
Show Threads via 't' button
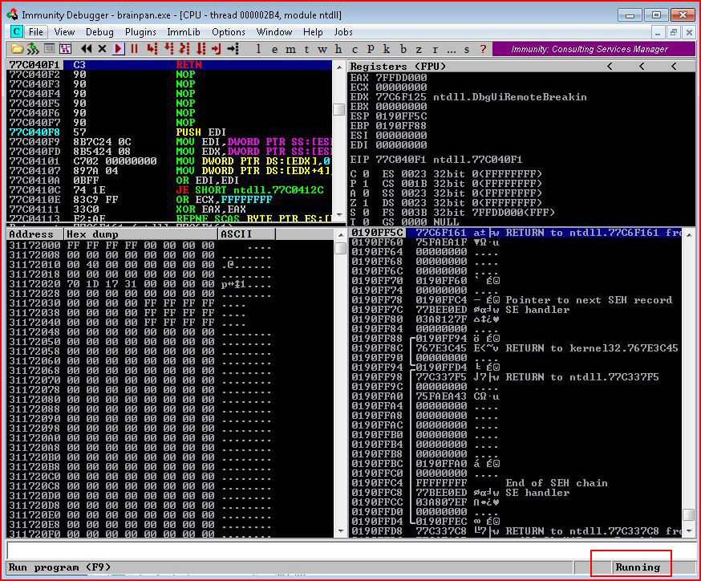306,49
